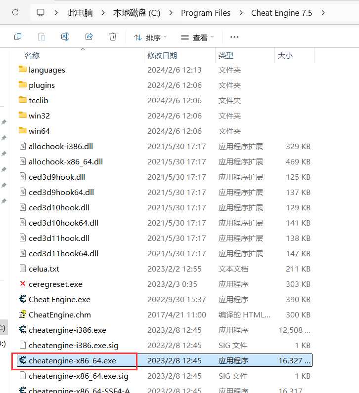Image resolution: width=359 pixels, height=393 pixels.
Task: Click date 2023/2/2 12:55 of celua.txt
Action: (175, 269)
